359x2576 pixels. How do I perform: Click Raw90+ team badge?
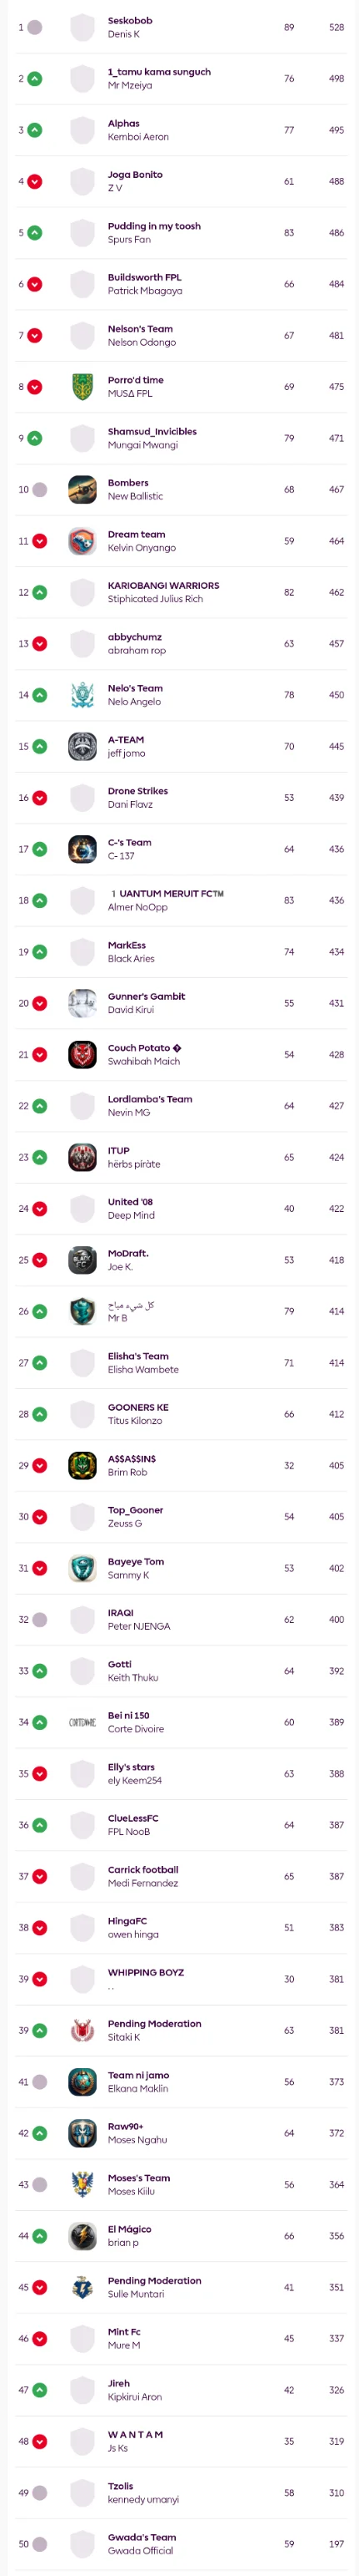[82, 2133]
